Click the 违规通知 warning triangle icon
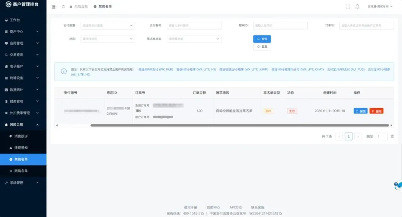Image resolution: width=402 pixels, height=217 pixels. 11,148
